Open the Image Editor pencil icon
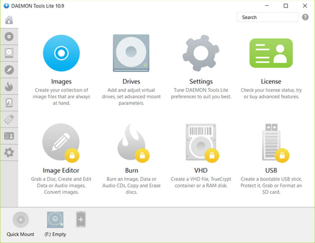The width and height of the screenshot is (315, 243). (x=9, y=70)
